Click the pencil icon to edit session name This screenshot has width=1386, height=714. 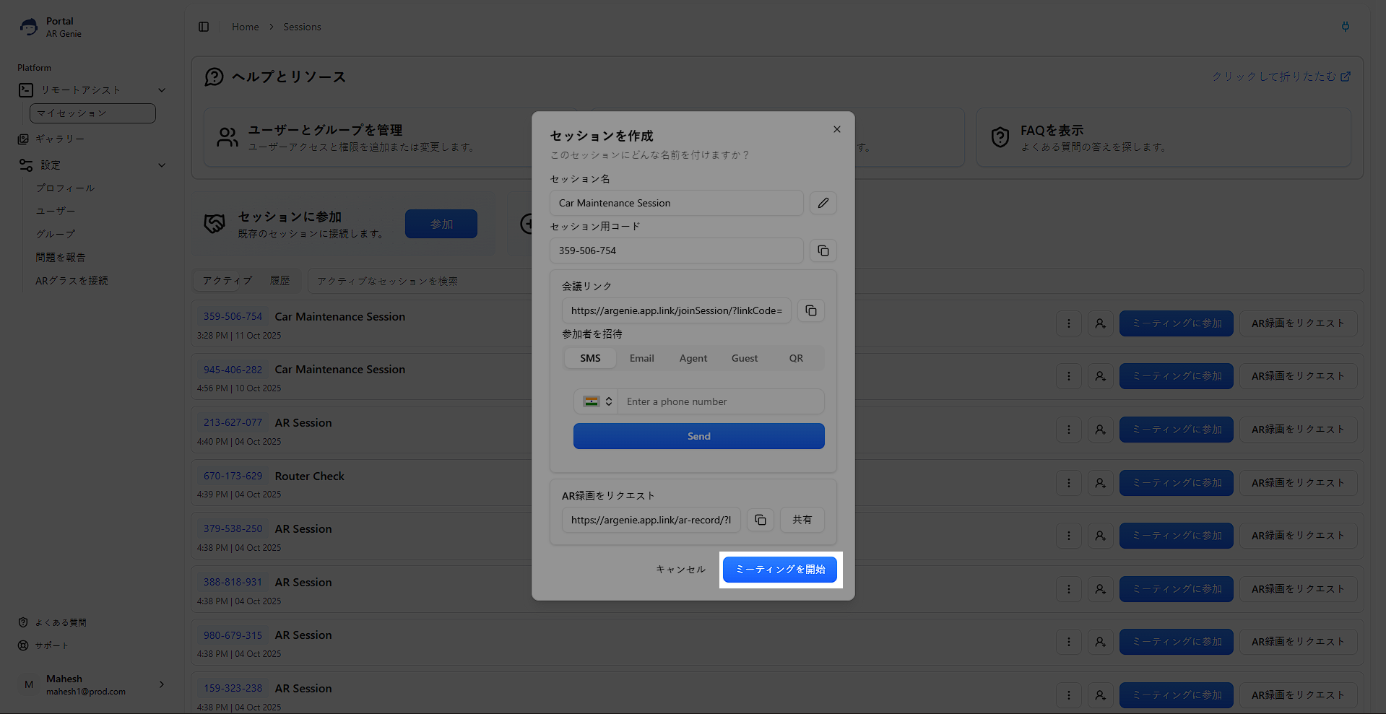pyautogui.click(x=823, y=203)
